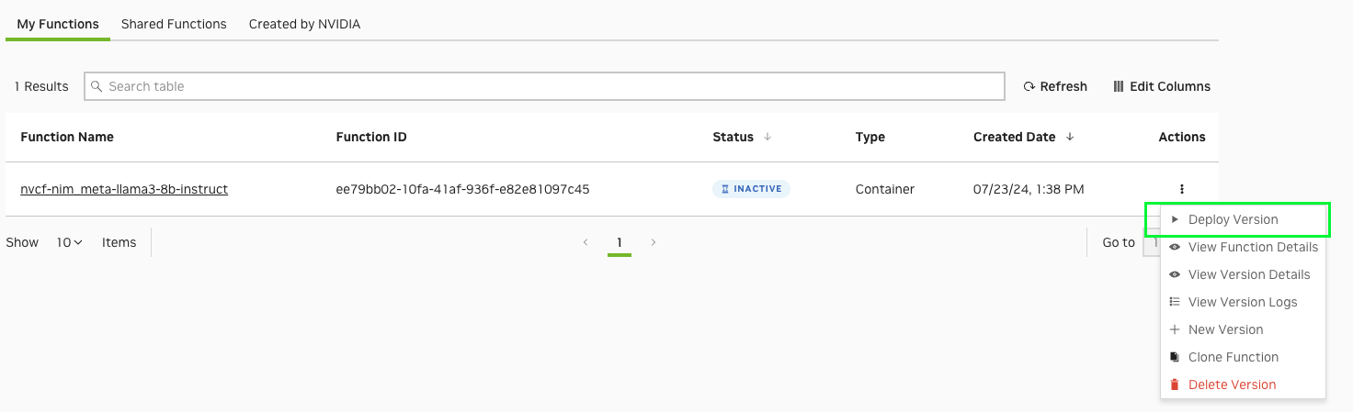The height and width of the screenshot is (412, 1353).
Task: Open the nvcf-nim_meta-llama3-8b-instruct function link
Action: [x=124, y=189]
